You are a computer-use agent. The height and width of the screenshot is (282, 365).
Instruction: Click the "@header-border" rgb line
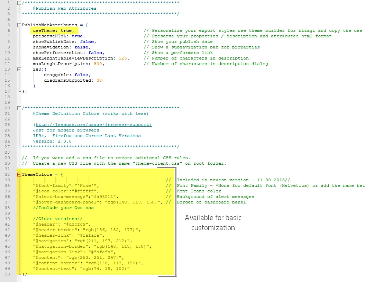pos(86,230)
